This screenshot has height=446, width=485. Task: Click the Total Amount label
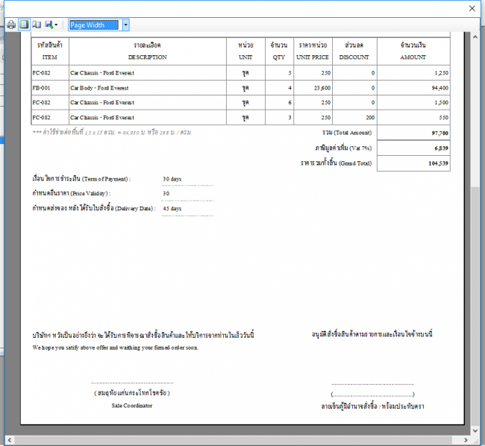coord(347,133)
